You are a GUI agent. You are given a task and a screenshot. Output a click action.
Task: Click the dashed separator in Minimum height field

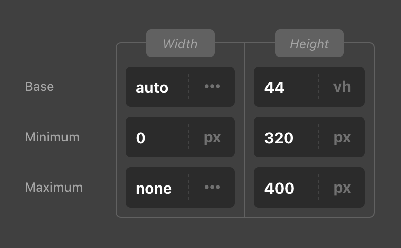click(319, 137)
